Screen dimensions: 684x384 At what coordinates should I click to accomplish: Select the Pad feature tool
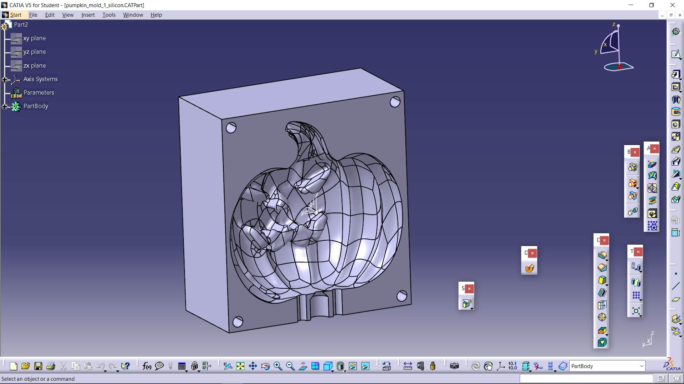pyautogui.click(x=676, y=74)
